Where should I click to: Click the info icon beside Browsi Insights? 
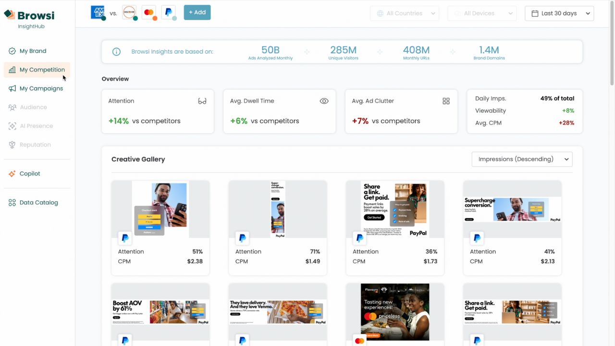[116, 51]
